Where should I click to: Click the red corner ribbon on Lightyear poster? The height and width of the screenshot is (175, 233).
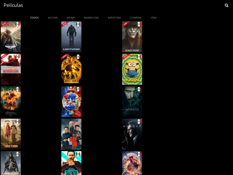click(x=64, y=24)
